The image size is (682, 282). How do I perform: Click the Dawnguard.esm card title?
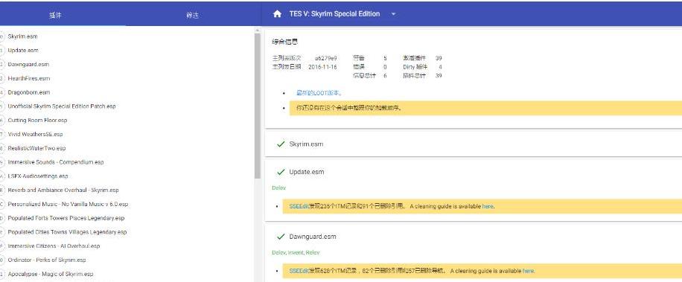(x=313, y=237)
